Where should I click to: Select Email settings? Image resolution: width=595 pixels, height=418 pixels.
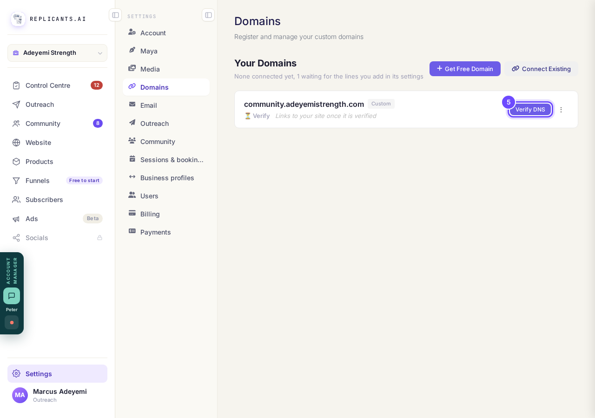pos(166,105)
